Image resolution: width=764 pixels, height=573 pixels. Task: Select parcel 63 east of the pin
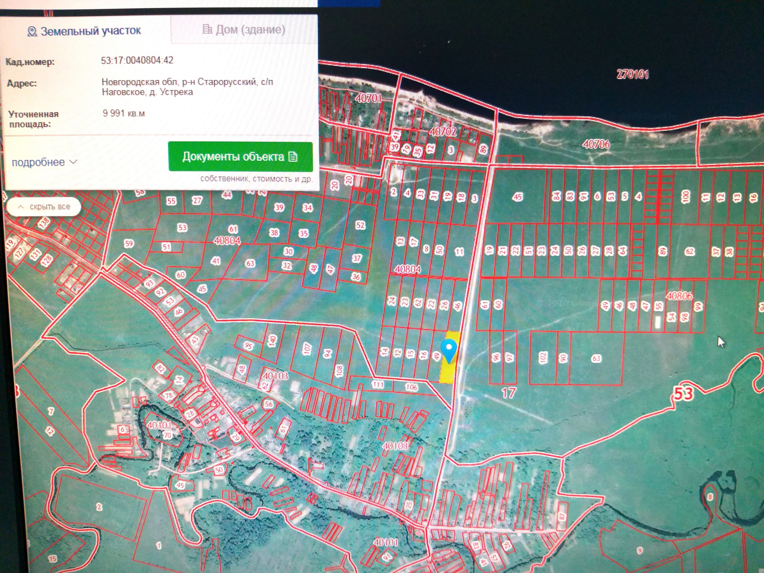(596, 359)
